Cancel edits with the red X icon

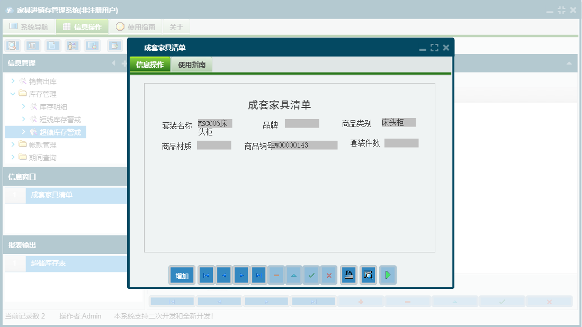click(328, 275)
